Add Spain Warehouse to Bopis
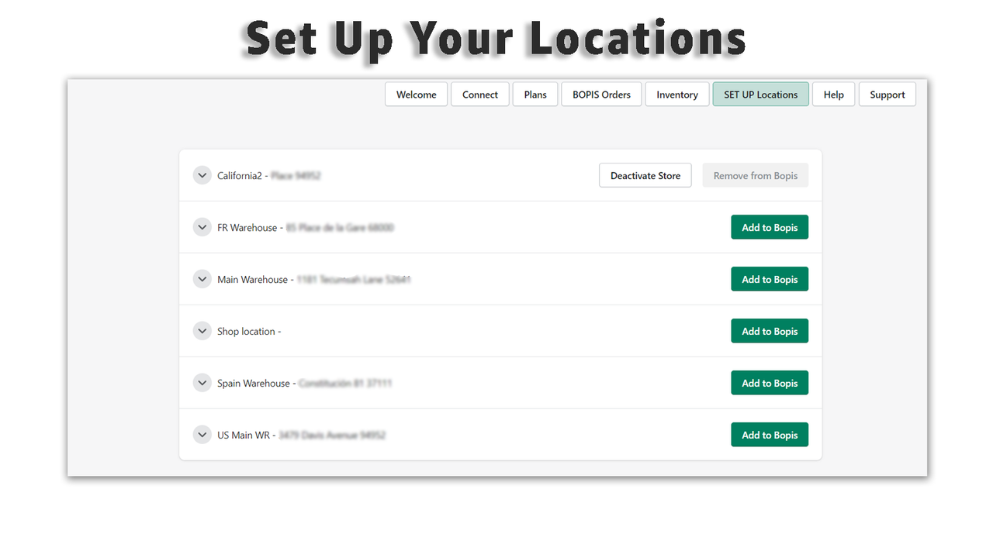 tap(770, 382)
